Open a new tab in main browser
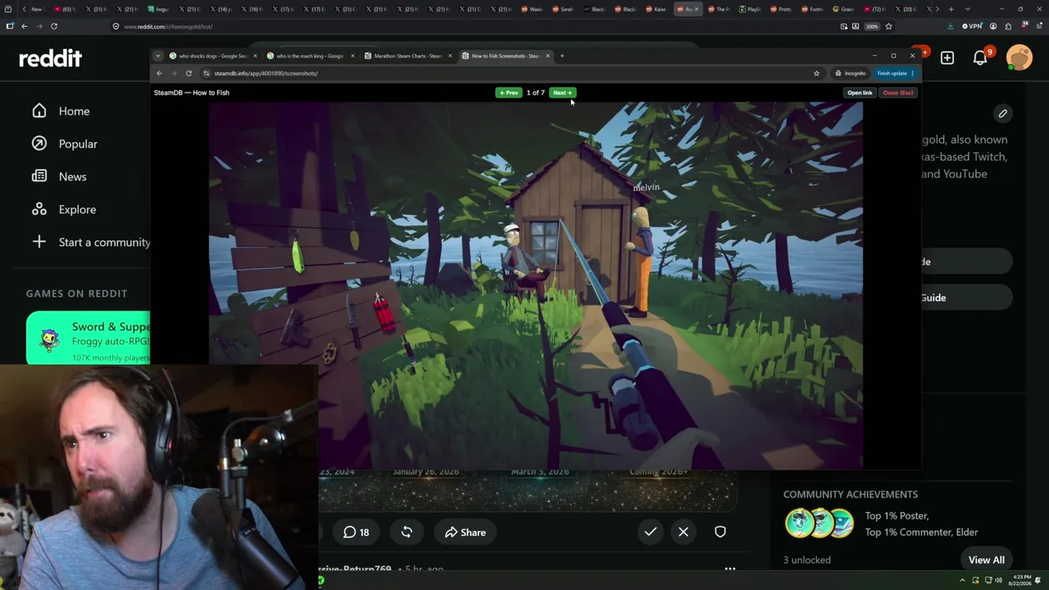Image resolution: width=1049 pixels, height=590 pixels. (x=951, y=9)
